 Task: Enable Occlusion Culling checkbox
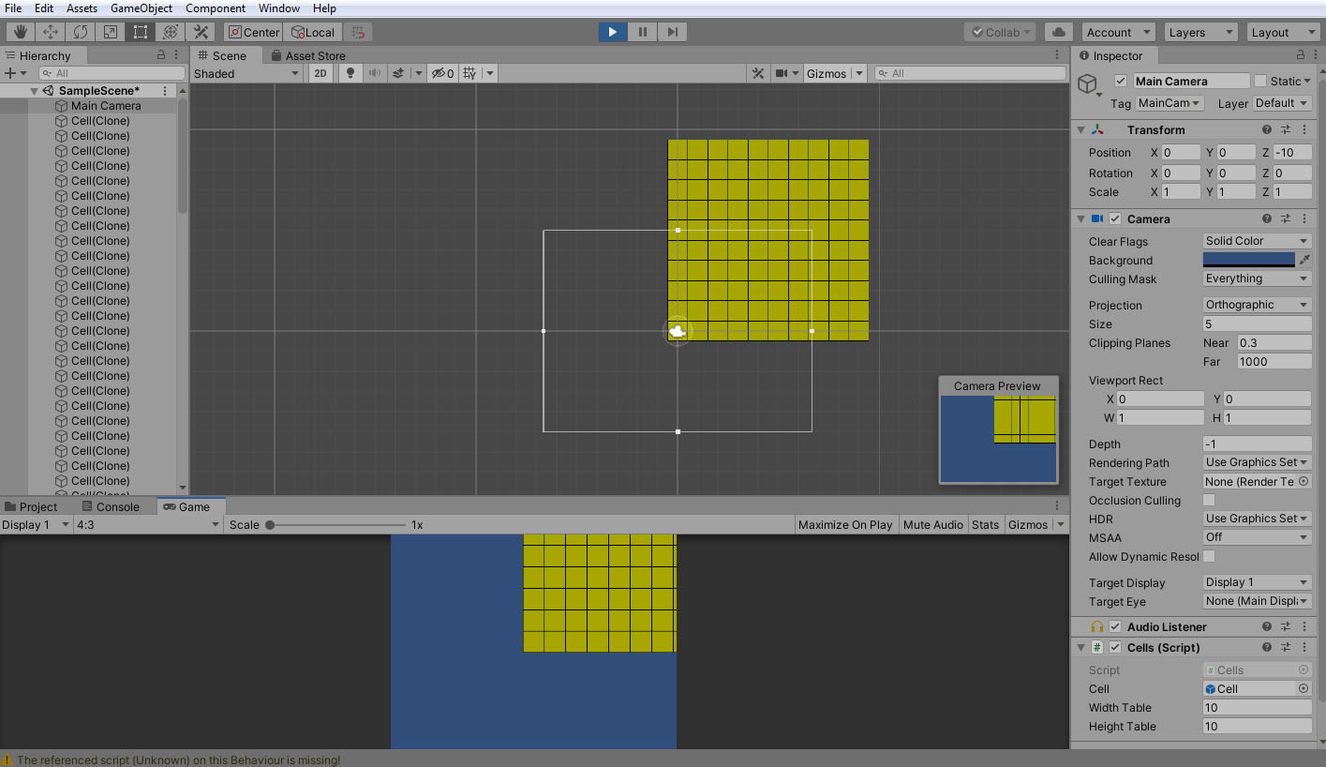pos(1209,500)
